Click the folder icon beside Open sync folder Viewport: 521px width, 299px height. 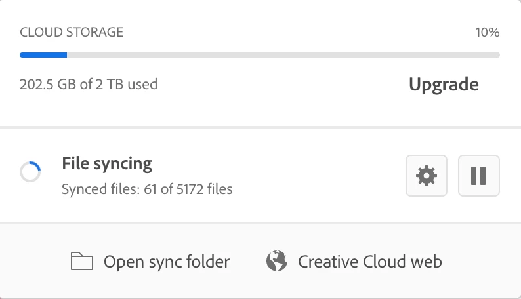click(81, 262)
